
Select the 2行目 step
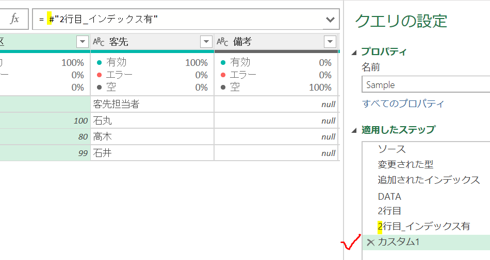click(x=389, y=211)
